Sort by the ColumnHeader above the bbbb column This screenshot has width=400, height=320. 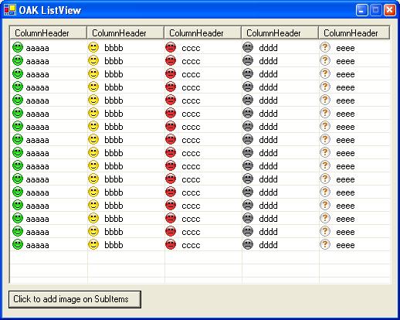click(x=125, y=32)
